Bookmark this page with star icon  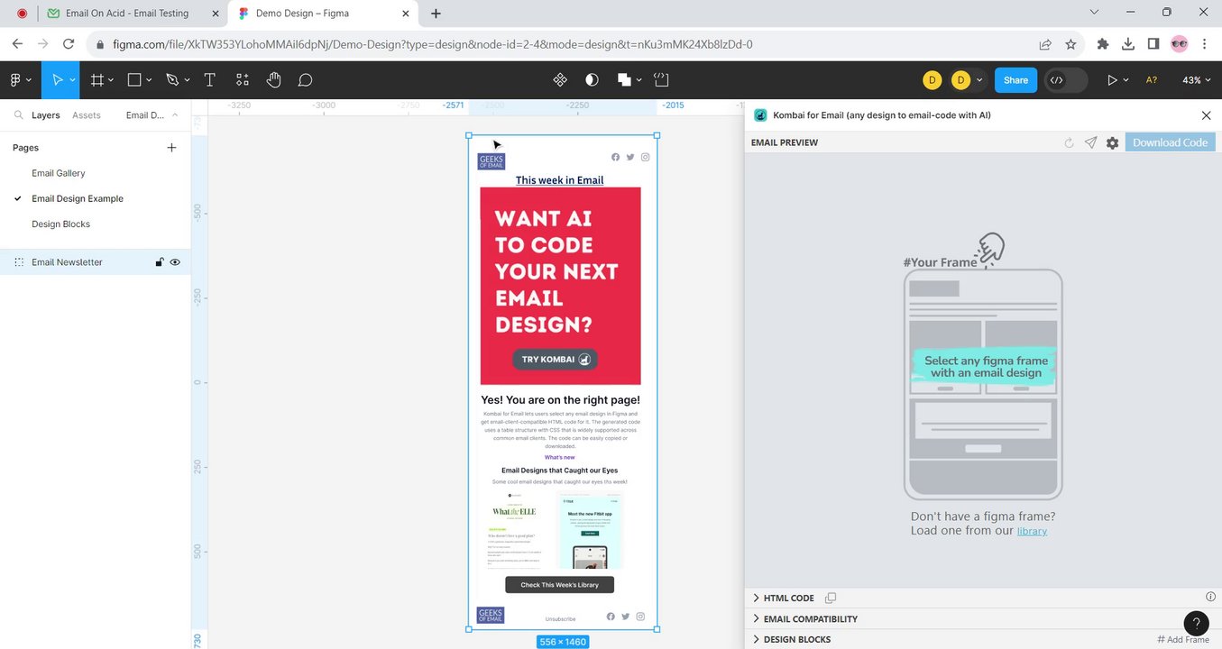[1070, 44]
